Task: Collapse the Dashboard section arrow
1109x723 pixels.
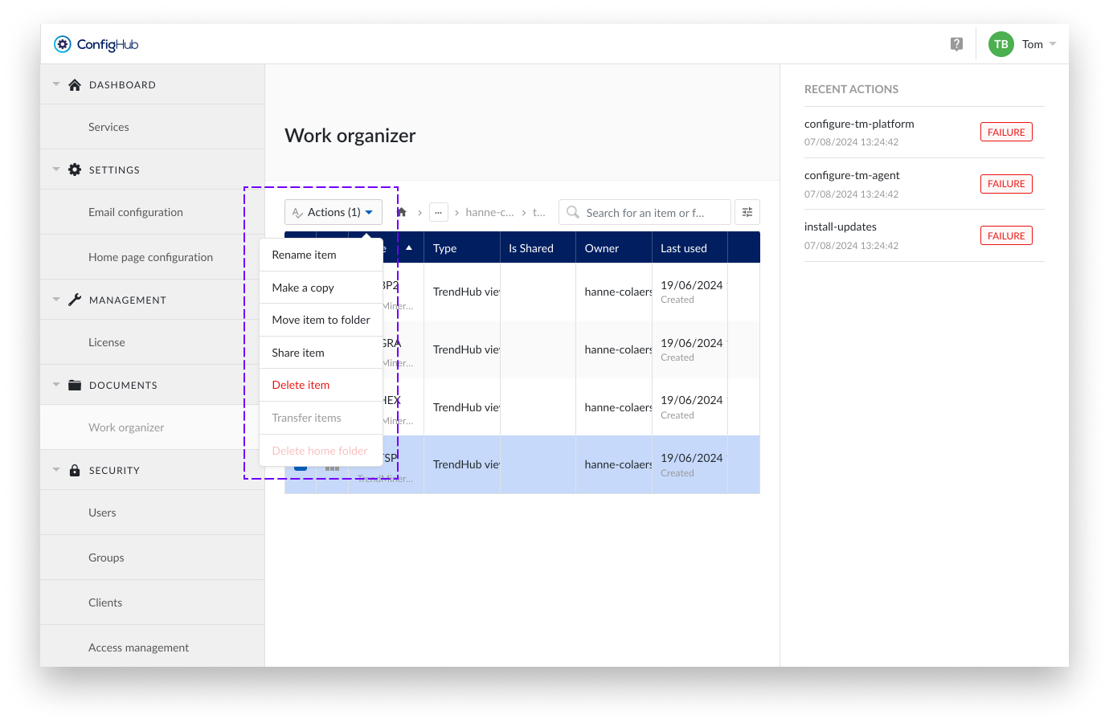Action: coord(56,84)
